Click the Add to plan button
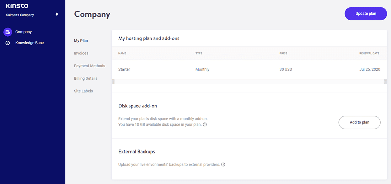Screen dimensions: 391x184 point(359,122)
